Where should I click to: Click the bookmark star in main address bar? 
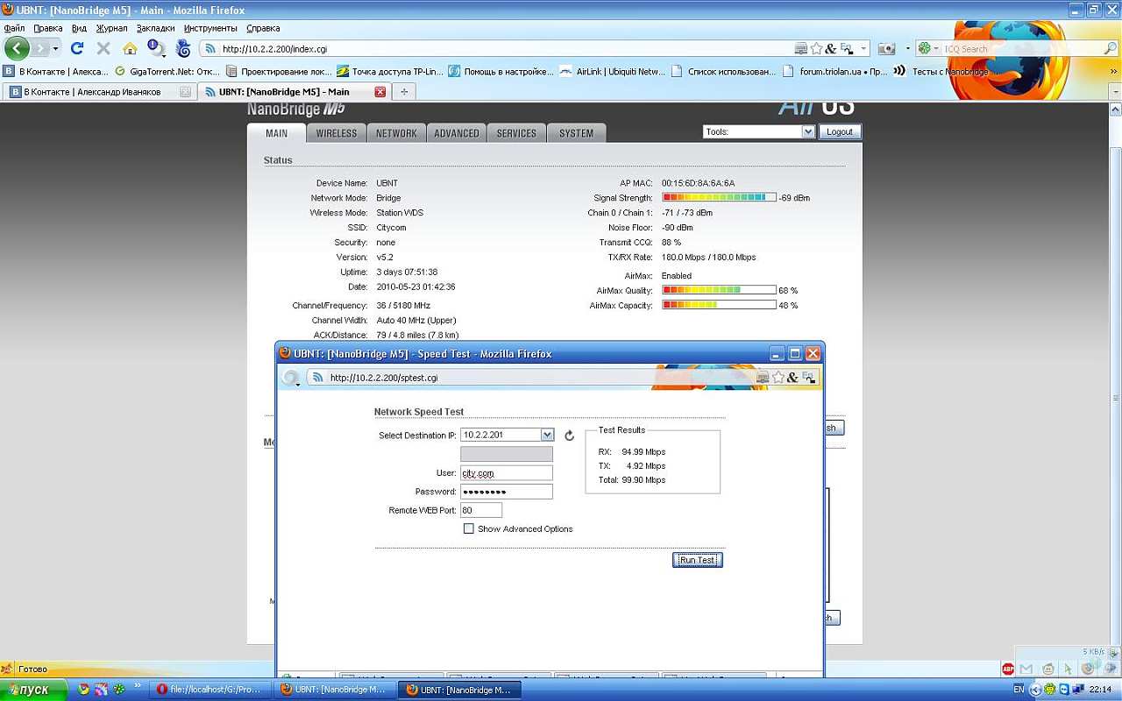(x=816, y=49)
